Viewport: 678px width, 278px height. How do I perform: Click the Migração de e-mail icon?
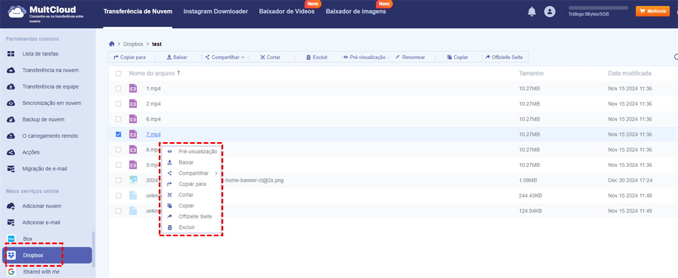11,169
